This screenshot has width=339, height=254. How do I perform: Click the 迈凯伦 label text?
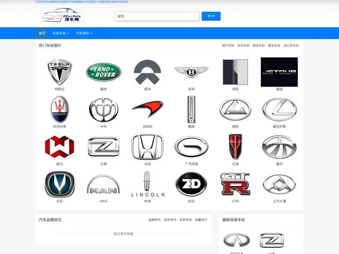147,127
